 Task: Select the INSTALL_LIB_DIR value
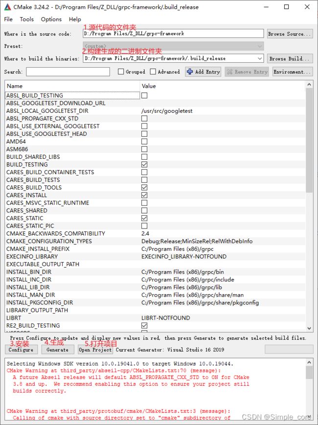182,287
